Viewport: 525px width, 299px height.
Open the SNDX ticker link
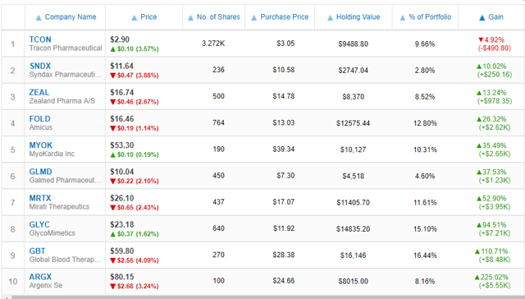[x=40, y=66]
